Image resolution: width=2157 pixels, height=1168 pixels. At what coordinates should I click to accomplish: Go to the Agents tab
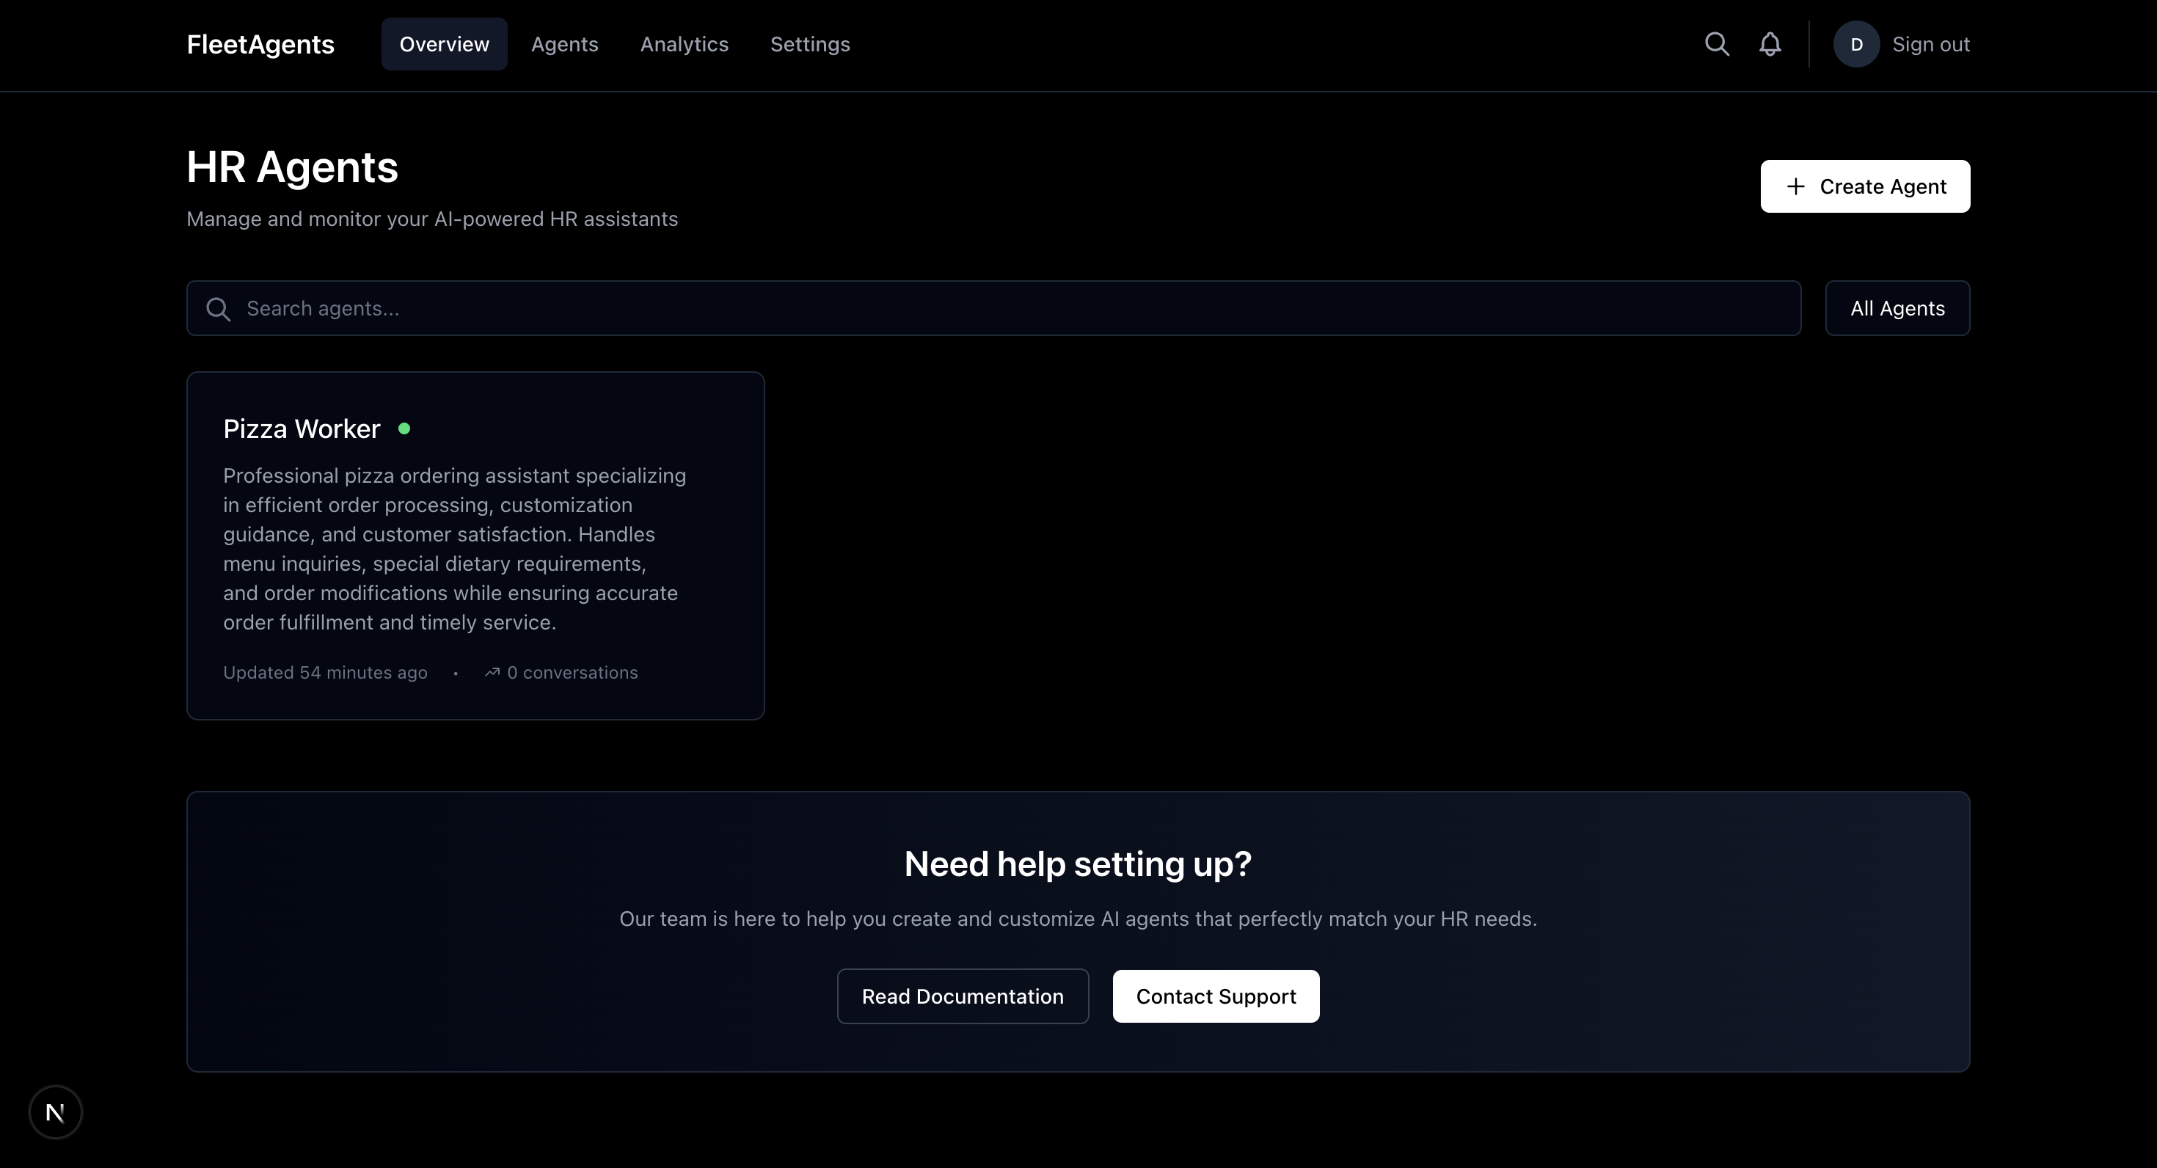[564, 44]
